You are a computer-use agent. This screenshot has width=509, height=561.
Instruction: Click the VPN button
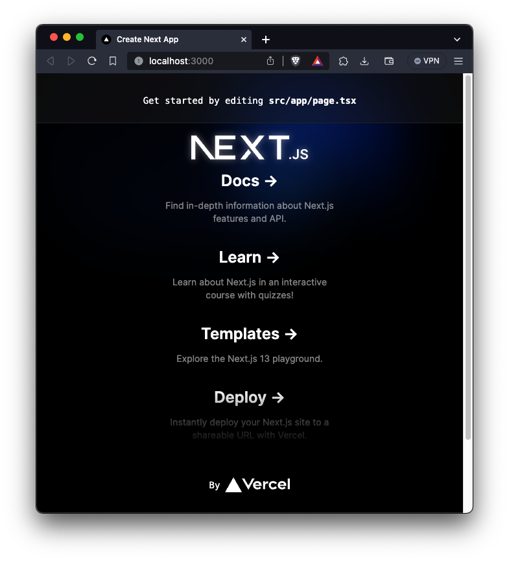click(427, 61)
